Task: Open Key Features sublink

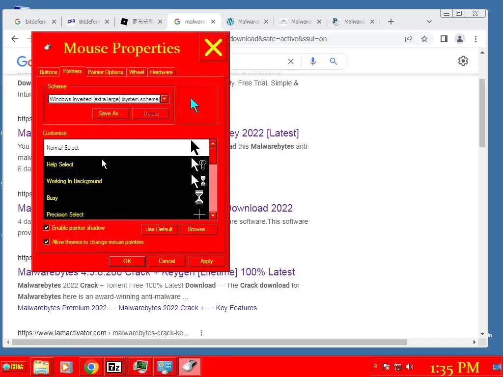Action: coord(236,308)
